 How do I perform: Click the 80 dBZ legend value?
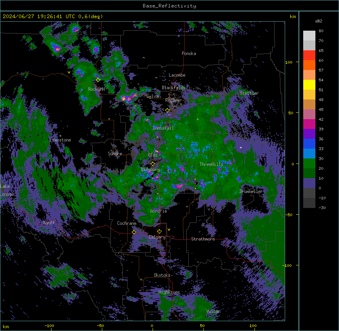321,31
